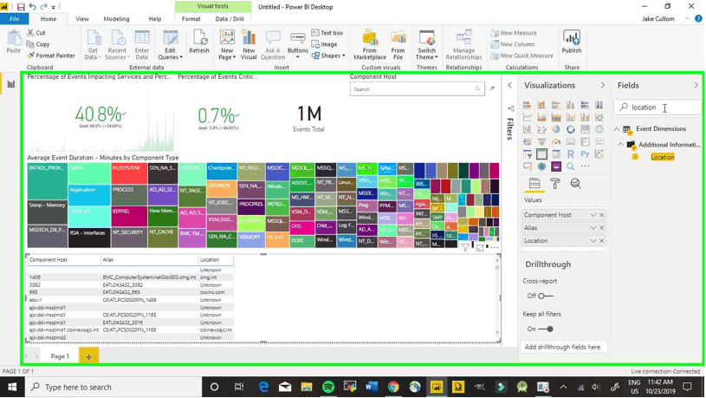
Task: Click the Refresh button
Action: 199,42
